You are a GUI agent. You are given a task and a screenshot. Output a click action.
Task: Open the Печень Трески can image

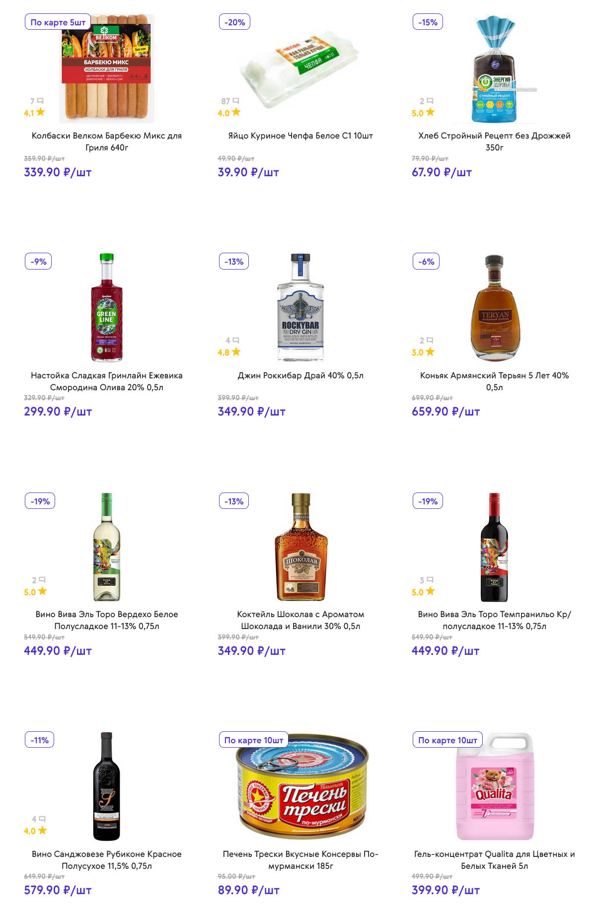pos(301,786)
